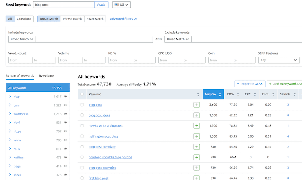302x180 pixels.
Task: Click the Include keywords text field
Action: (x=94, y=39)
